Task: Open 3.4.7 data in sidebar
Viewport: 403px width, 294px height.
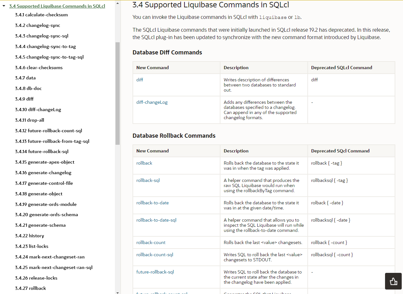Action: (25, 78)
